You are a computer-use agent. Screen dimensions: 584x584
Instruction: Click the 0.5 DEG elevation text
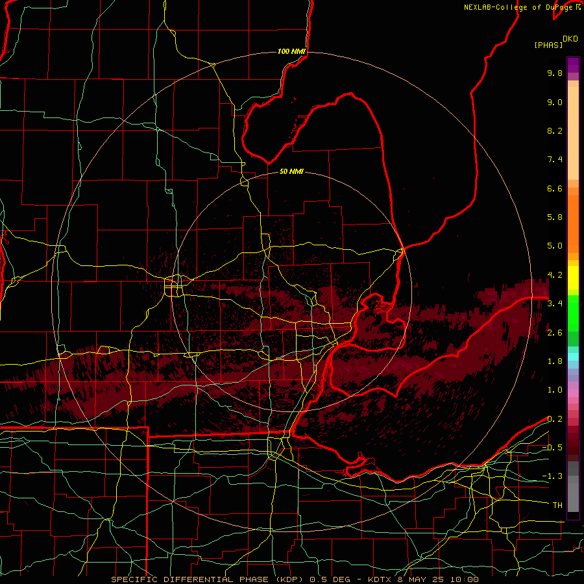pos(330,579)
